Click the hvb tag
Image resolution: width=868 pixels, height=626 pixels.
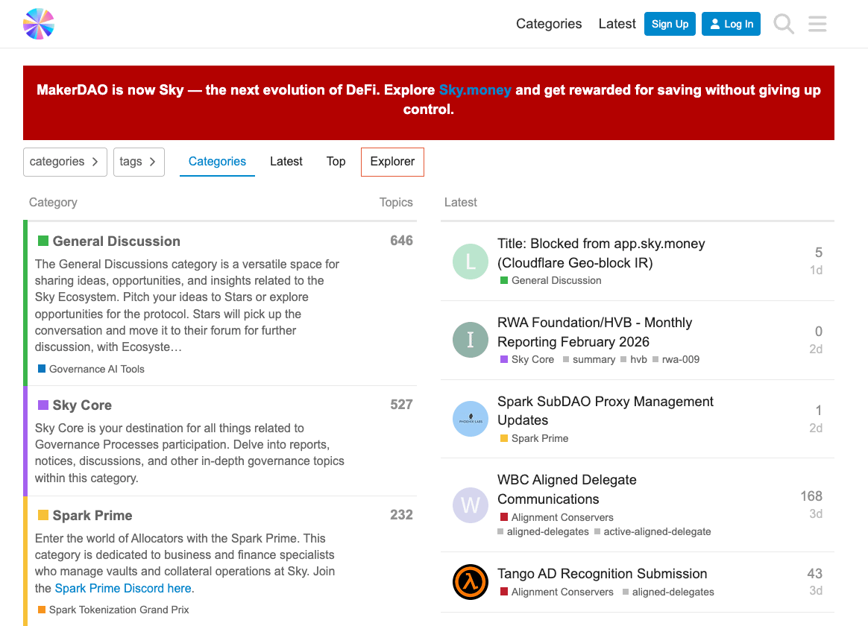[634, 359]
